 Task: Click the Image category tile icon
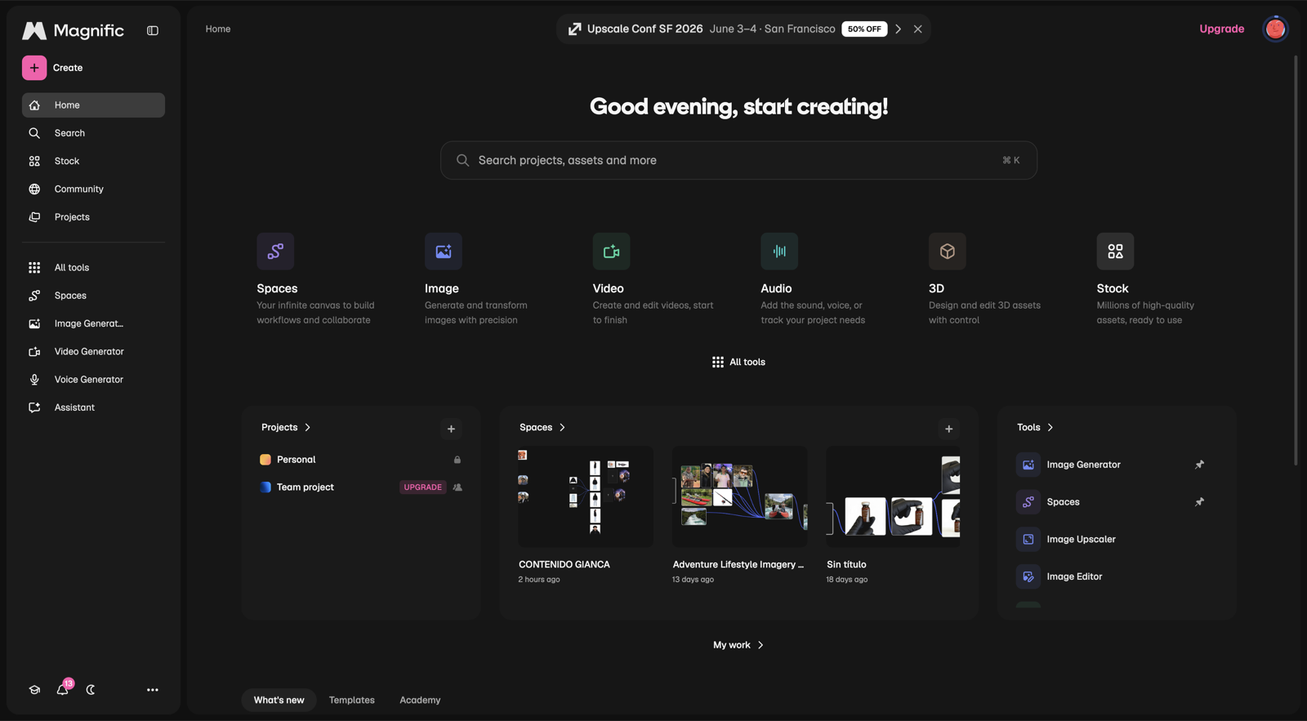click(x=444, y=251)
